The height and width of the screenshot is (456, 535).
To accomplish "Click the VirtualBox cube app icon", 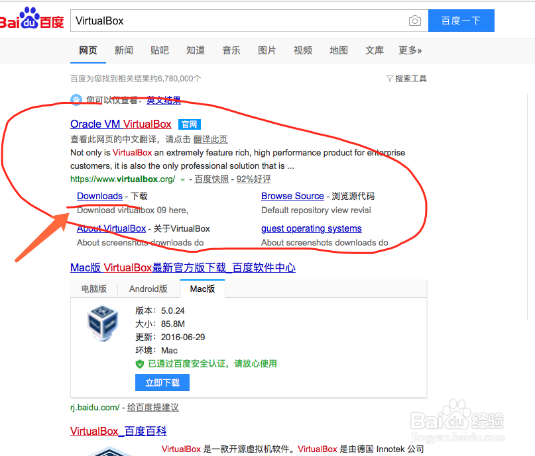I will 102,324.
